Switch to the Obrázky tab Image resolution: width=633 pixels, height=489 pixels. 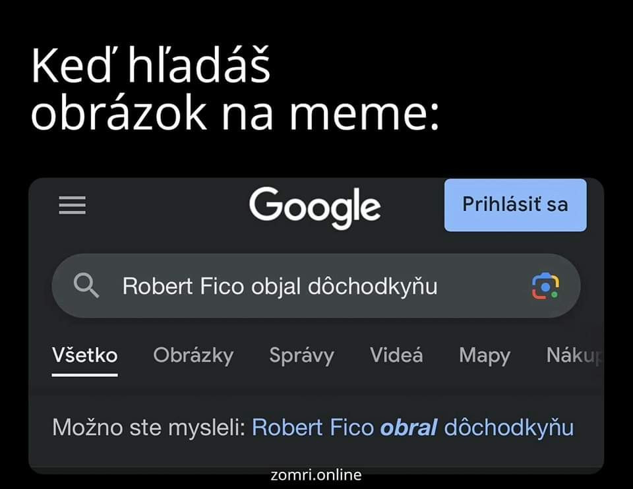[193, 355]
